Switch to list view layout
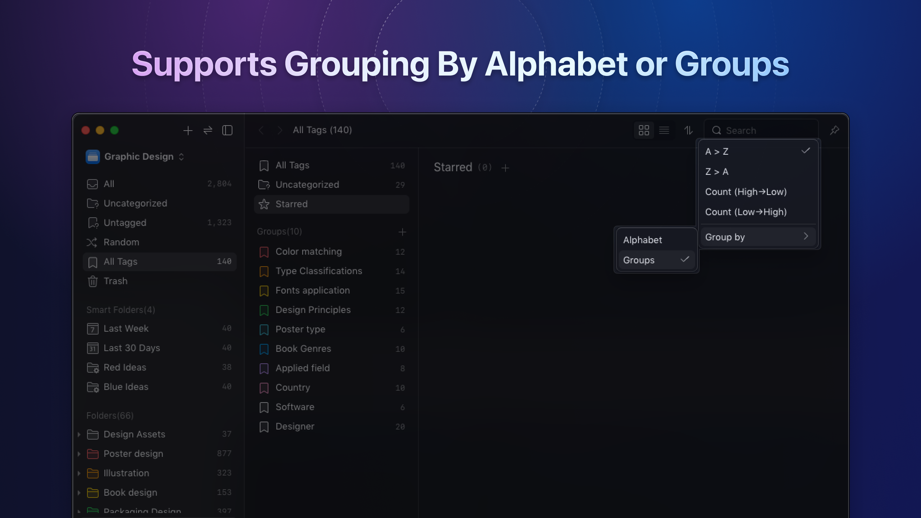Image resolution: width=921 pixels, height=518 pixels. pos(664,130)
